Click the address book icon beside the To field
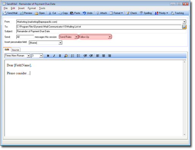Image resolution: width=195 pixels, height=150 pixels. pos(184,27)
